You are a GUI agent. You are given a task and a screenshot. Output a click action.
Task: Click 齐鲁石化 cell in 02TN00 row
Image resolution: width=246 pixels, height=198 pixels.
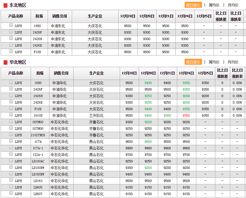(x=96, y=129)
